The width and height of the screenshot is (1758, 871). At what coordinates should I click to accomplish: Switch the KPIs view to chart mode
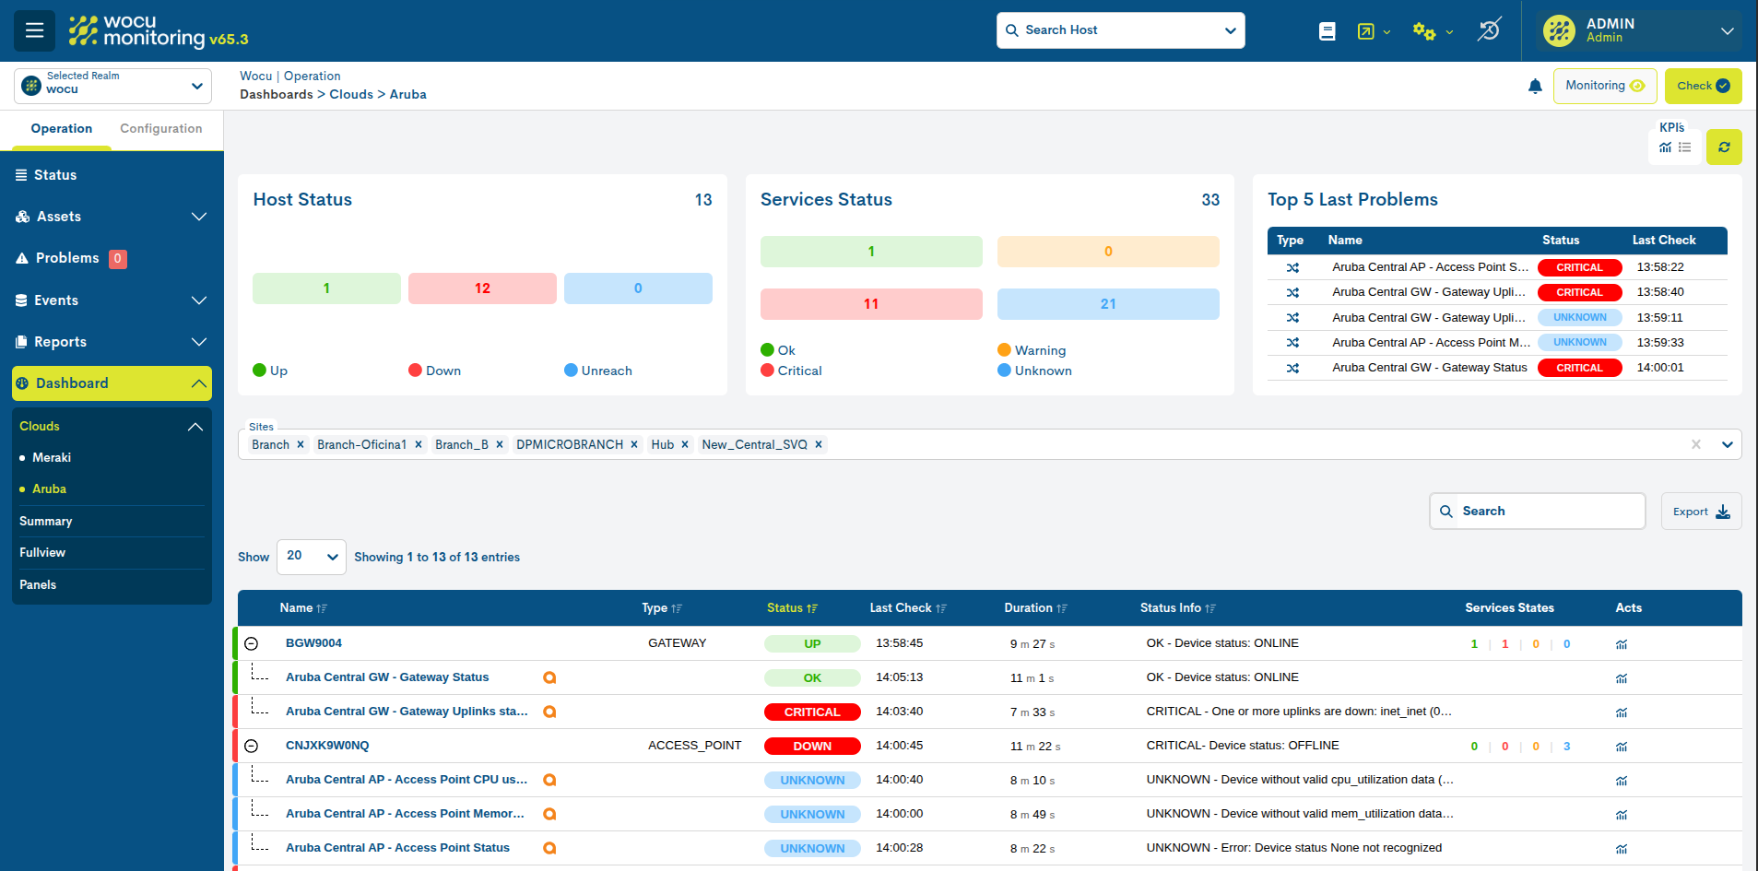pos(1665,147)
